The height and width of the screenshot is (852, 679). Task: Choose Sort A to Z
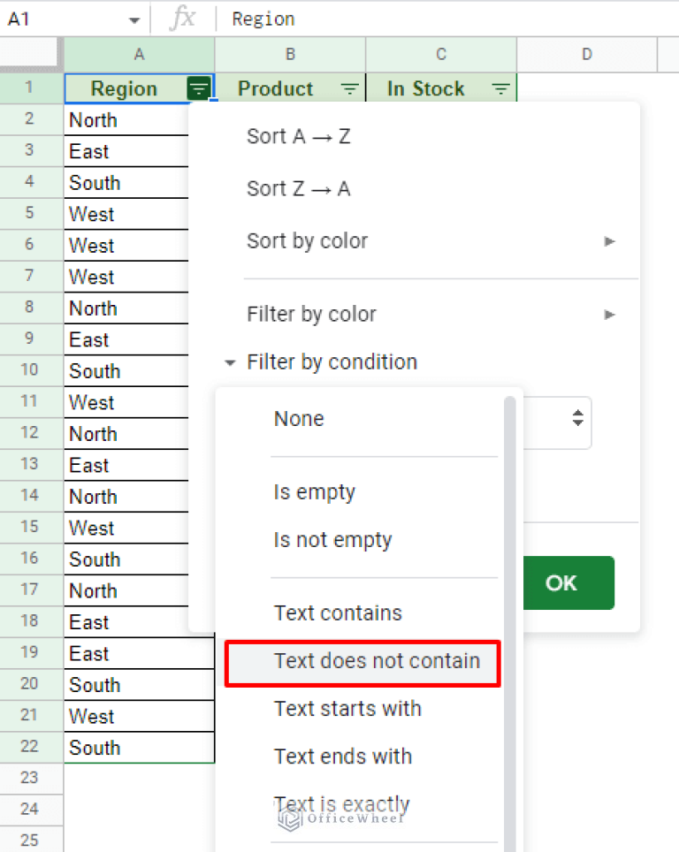(x=298, y=136)
